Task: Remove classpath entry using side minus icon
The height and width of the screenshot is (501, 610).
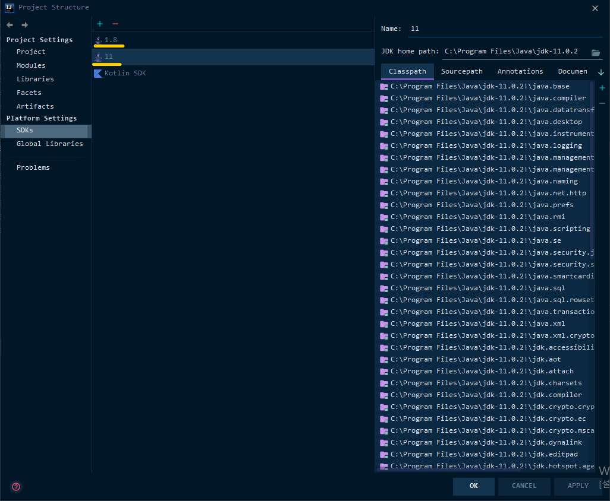Action: pyautogui.click(x=602, y=103)
